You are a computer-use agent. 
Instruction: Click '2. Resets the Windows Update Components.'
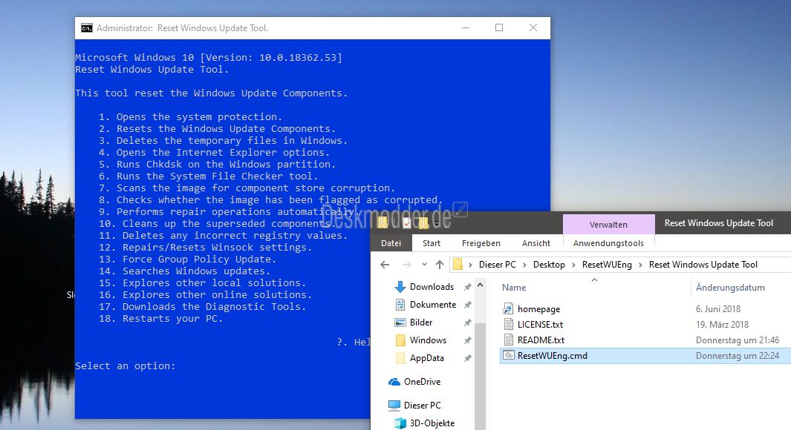[218, 129]
